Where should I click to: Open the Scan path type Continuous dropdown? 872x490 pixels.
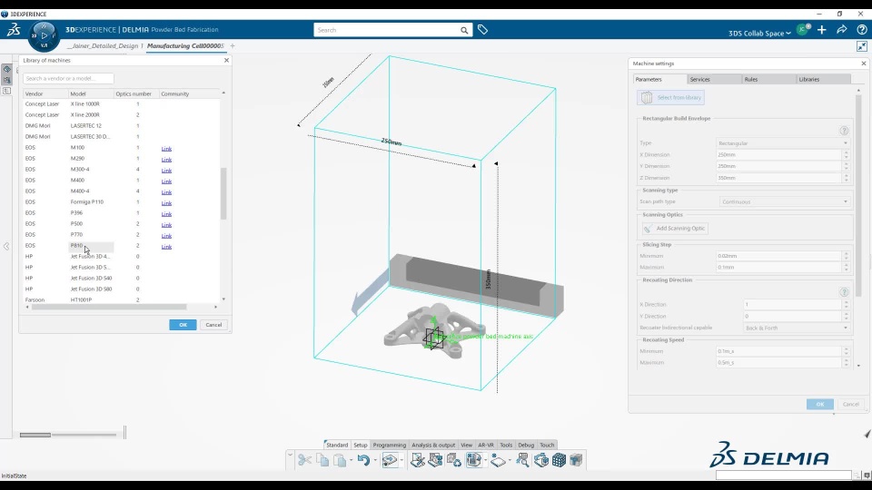click(x=785, y=201)
